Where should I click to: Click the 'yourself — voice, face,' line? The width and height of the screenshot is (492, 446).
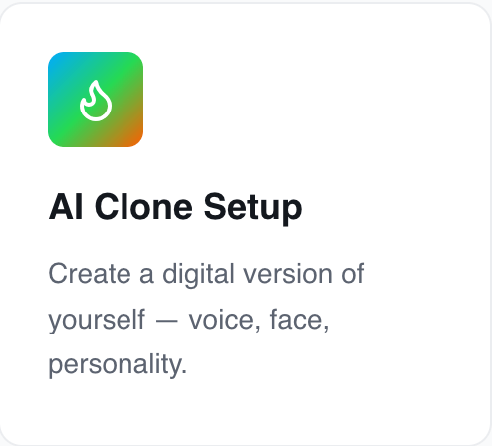188,320
